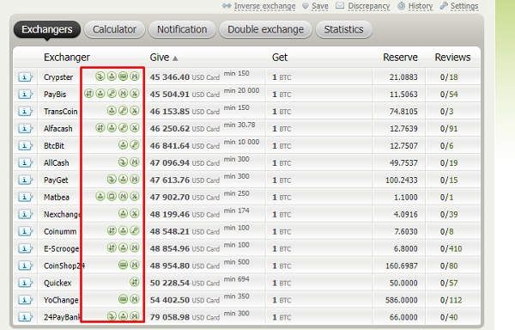Click the card icon in YoChange row
The width and height of the screenshot is (515, 330).
123,299
